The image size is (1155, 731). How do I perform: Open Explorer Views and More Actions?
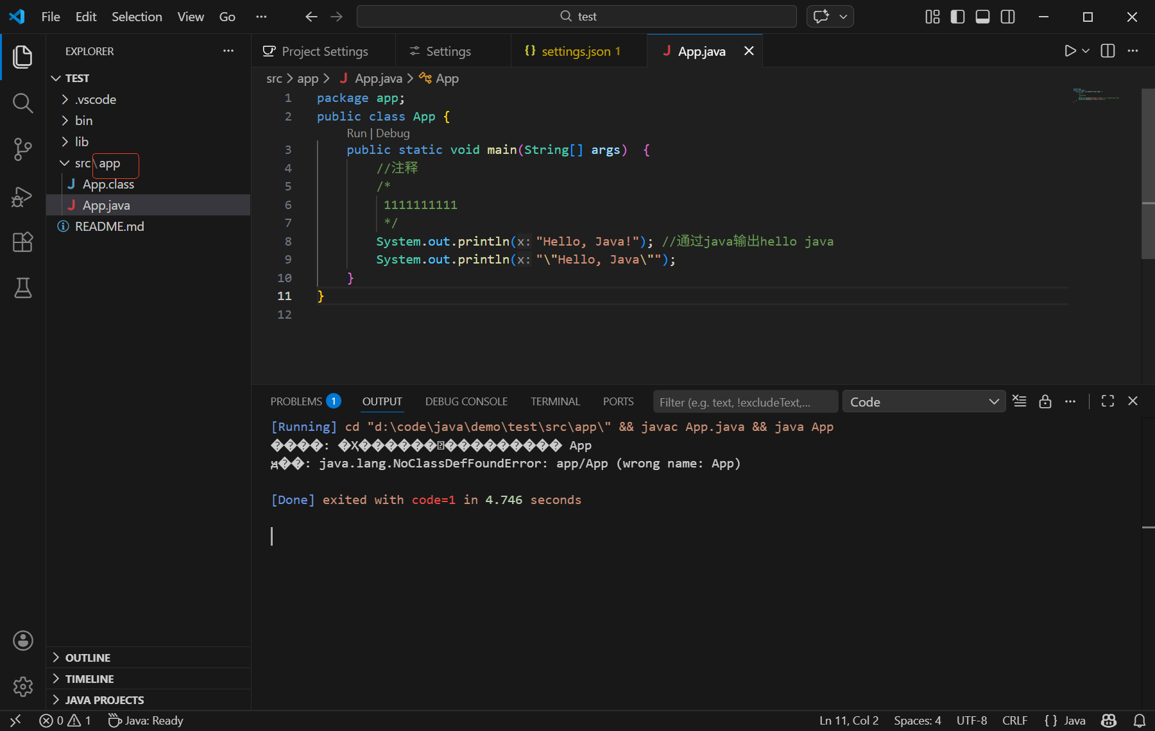click(x=228, y=51)
